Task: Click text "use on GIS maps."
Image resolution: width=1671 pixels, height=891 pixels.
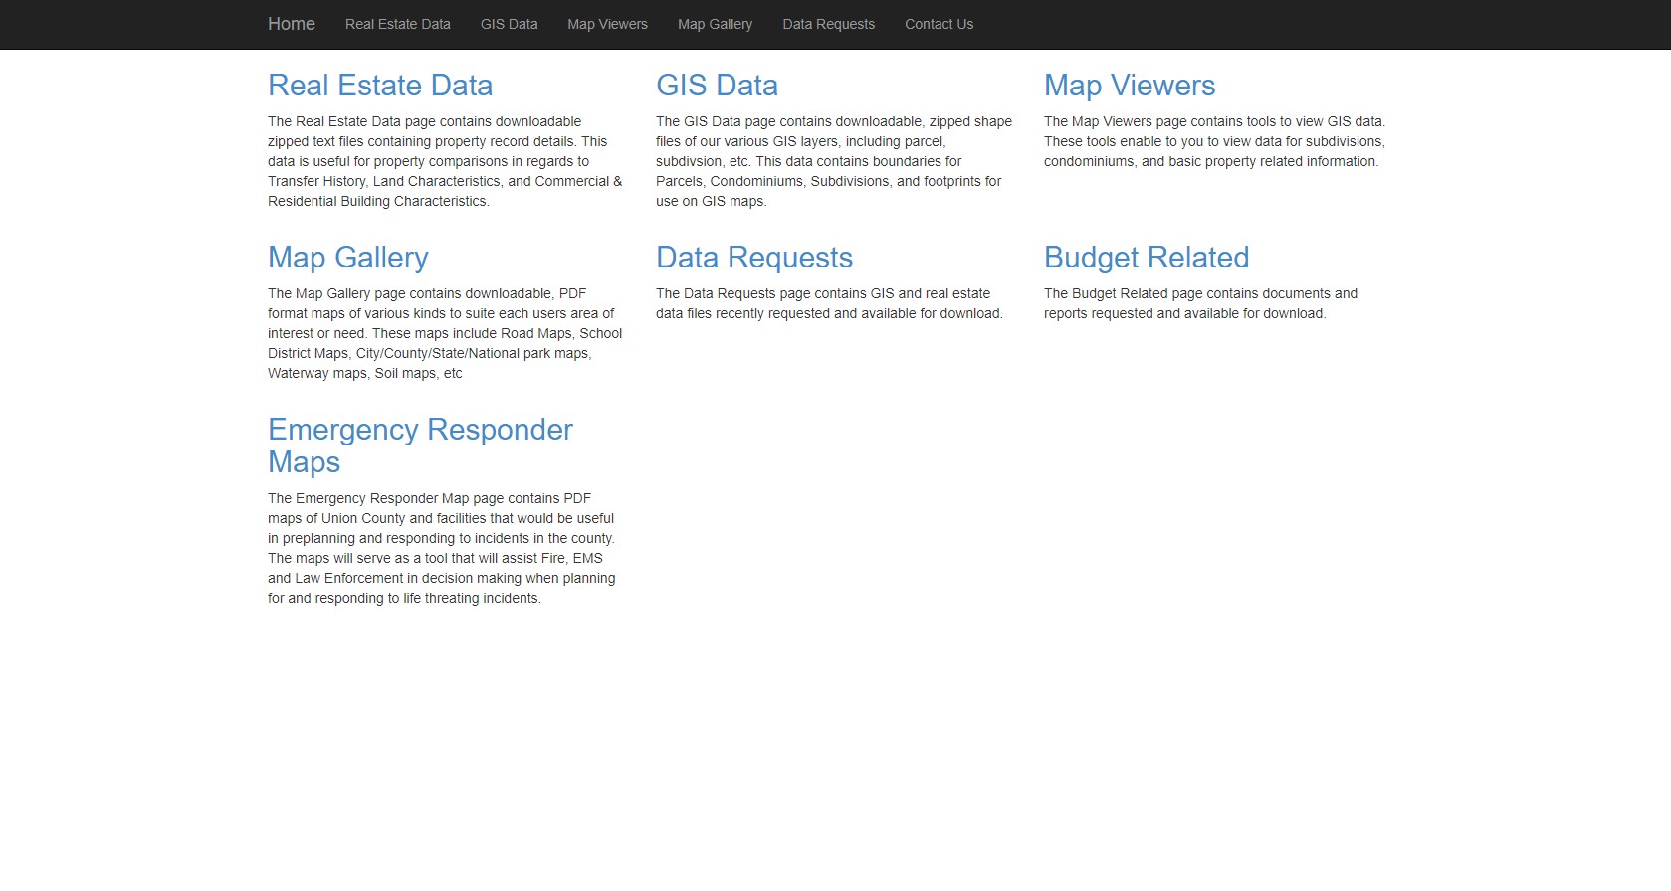Action: point(712,201)
